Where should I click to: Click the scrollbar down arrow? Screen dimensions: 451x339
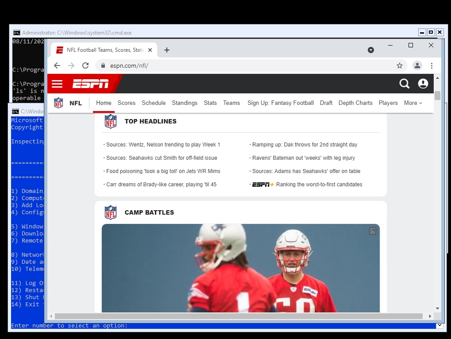click(437, 308)
